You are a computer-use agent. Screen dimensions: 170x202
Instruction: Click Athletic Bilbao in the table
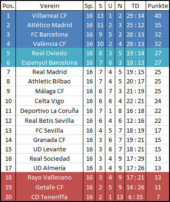click(50, 81)
